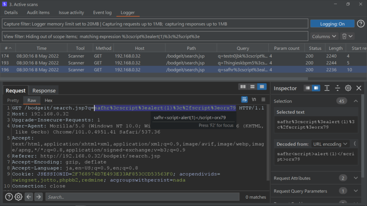Image resolution: width=367 pixels, height=206 pixels.
Task: Switch to Hex view
Action: [x=49, y=100]
